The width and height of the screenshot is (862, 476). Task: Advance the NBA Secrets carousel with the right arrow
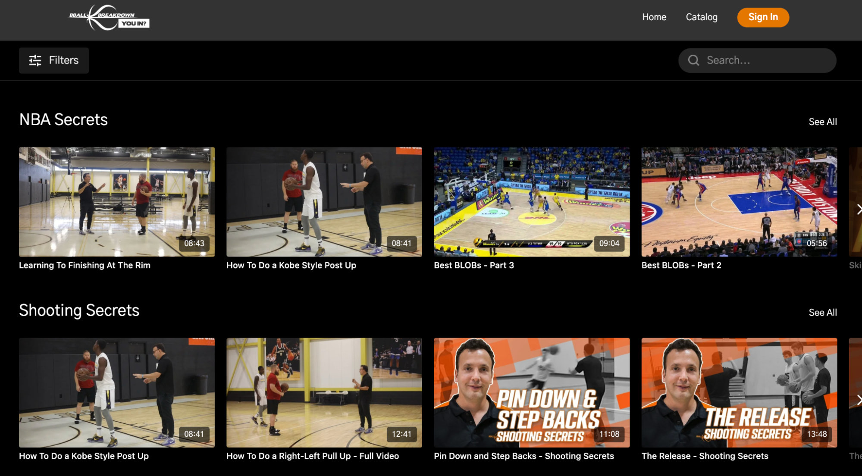click(x=859, y=210)
